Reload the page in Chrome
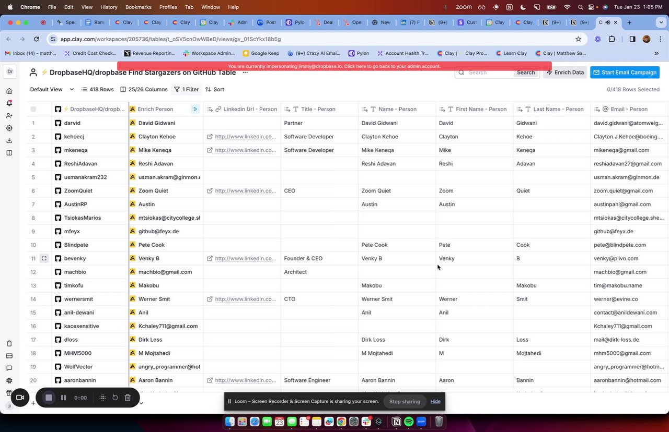Screen dimensions: 669x432 [36, 39]
